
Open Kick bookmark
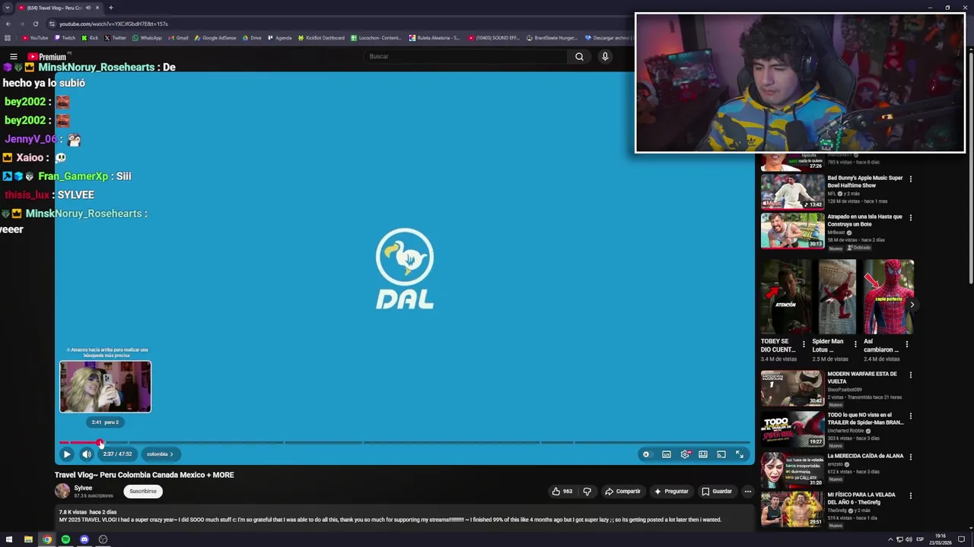(x=90, y=38)
